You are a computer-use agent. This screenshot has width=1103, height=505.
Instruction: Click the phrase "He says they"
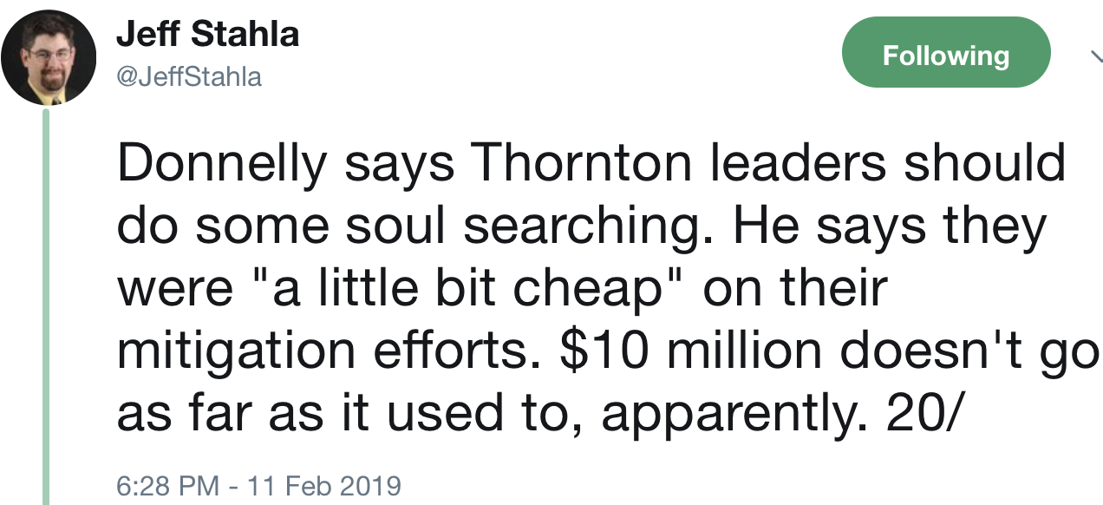point(890,226)
